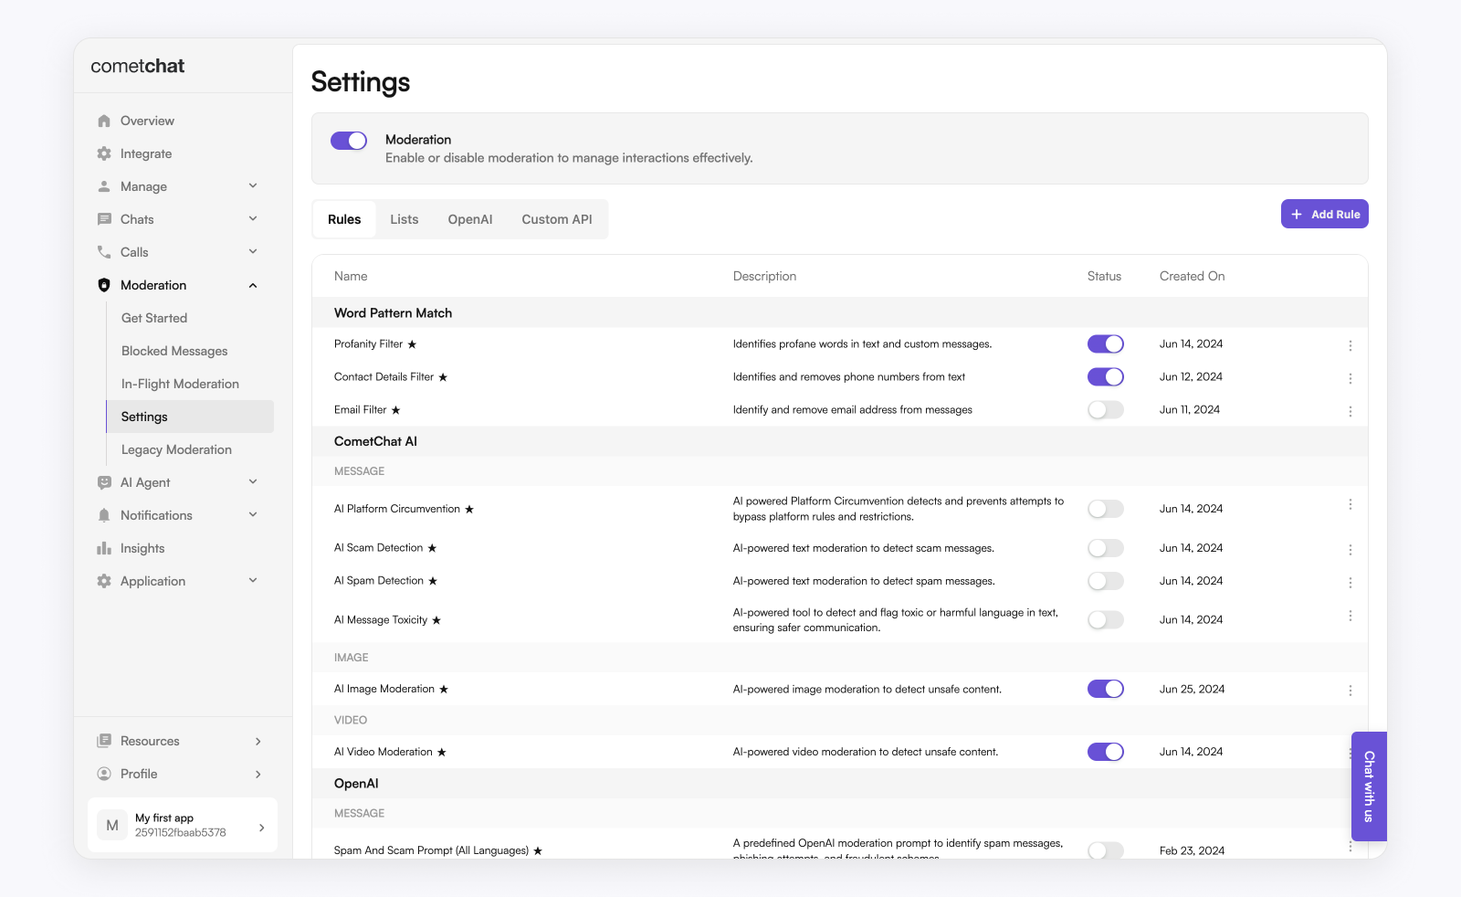This screenshot has height=897, width=1461.
Task: Click the AI Agent robot icon
Action: tap(104, 482)
